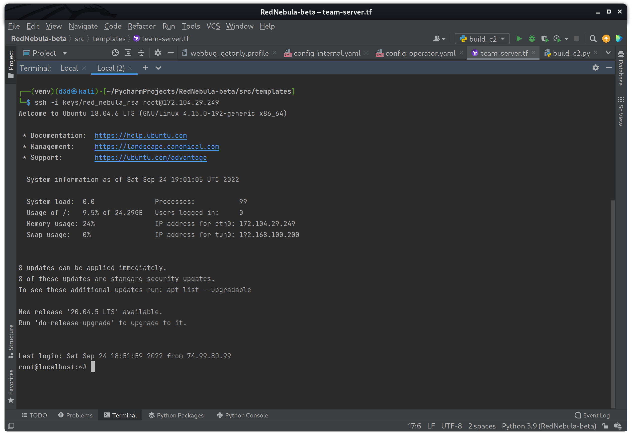632x436 pixels.
Task: Select in the Project view target icon
Action: coord(115,53)
